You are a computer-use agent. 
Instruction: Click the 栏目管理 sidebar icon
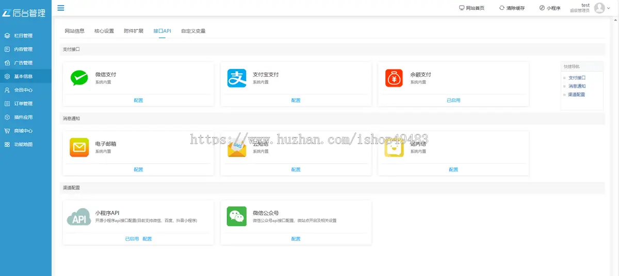(7, 36)
